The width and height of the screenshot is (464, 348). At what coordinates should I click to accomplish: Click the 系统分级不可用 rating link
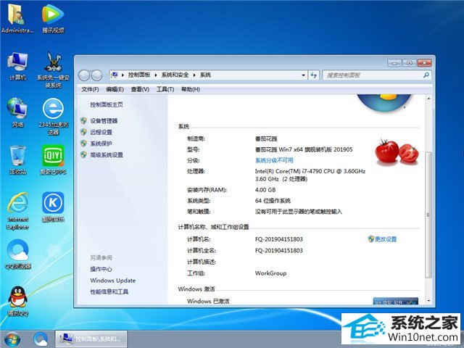coord(274,160)
